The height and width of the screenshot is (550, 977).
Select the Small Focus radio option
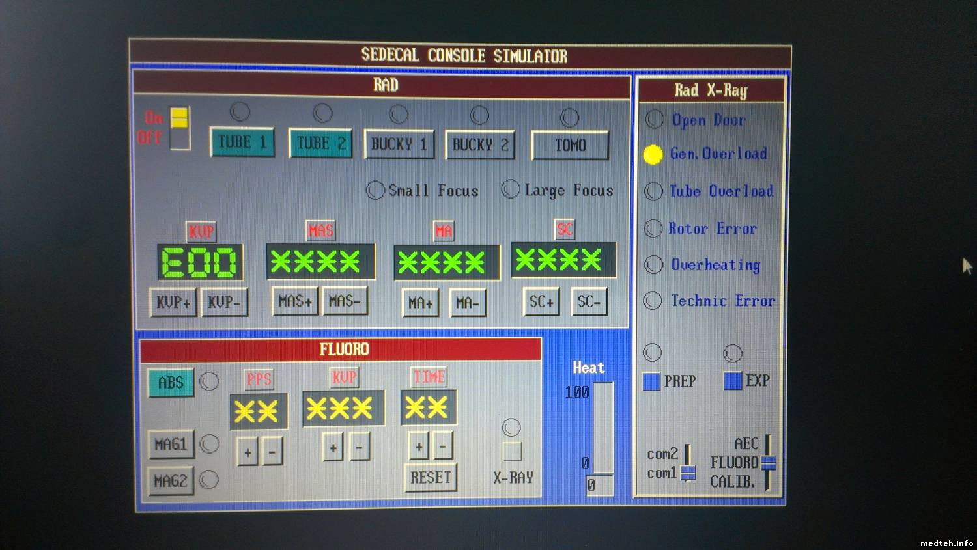pyautogui.click(x=375, y=190)
